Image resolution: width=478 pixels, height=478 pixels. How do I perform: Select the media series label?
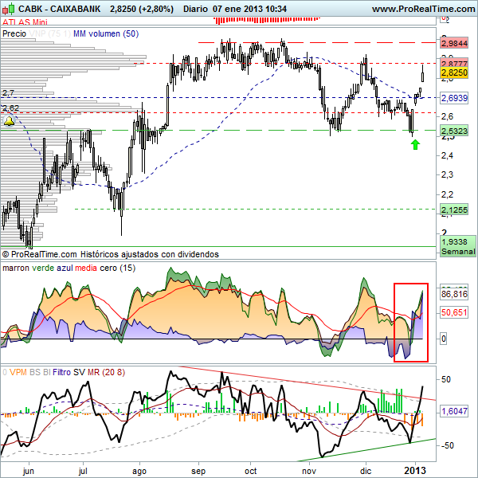[86, 268]
